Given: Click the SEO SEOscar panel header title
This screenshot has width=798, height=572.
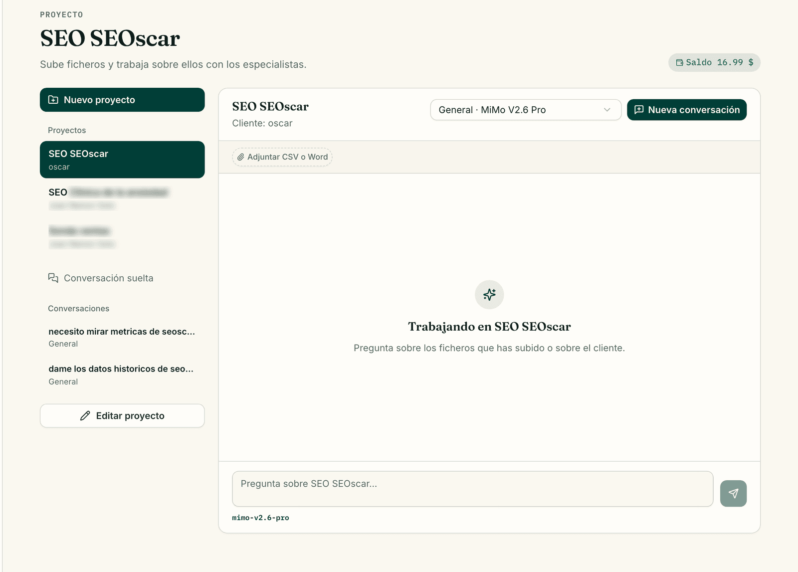Looking at the screenshot, I should (x=270, y=106).
